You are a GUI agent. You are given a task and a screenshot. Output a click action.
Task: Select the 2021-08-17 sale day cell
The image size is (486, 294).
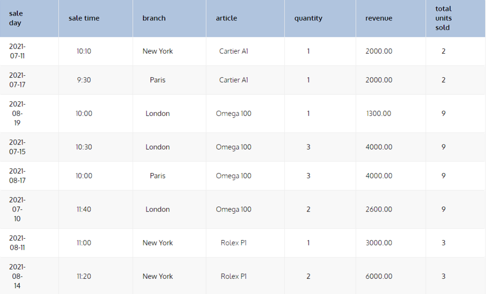(x=17, y=176)
